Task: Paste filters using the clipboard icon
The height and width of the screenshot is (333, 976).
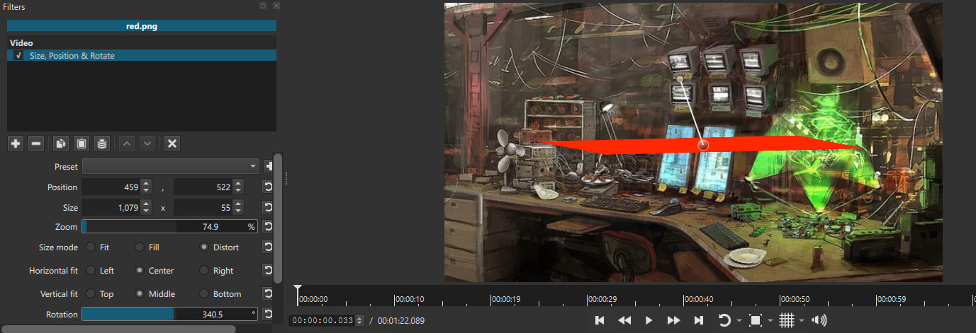Action: click(82, 144)
